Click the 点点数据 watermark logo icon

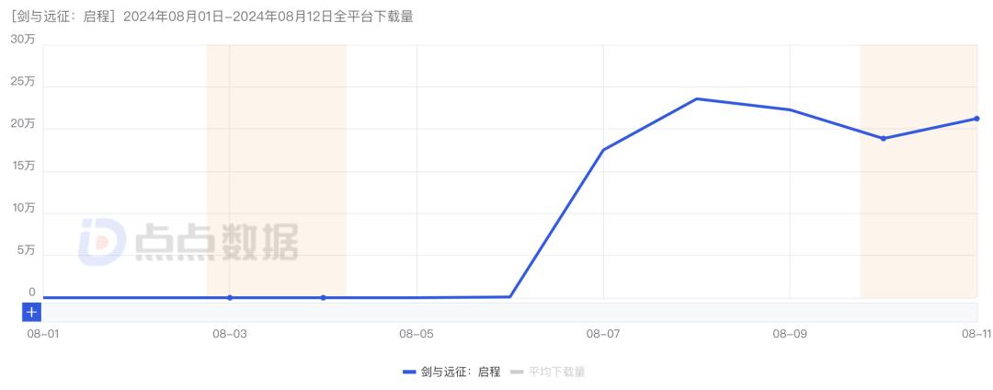click(100, 242)
